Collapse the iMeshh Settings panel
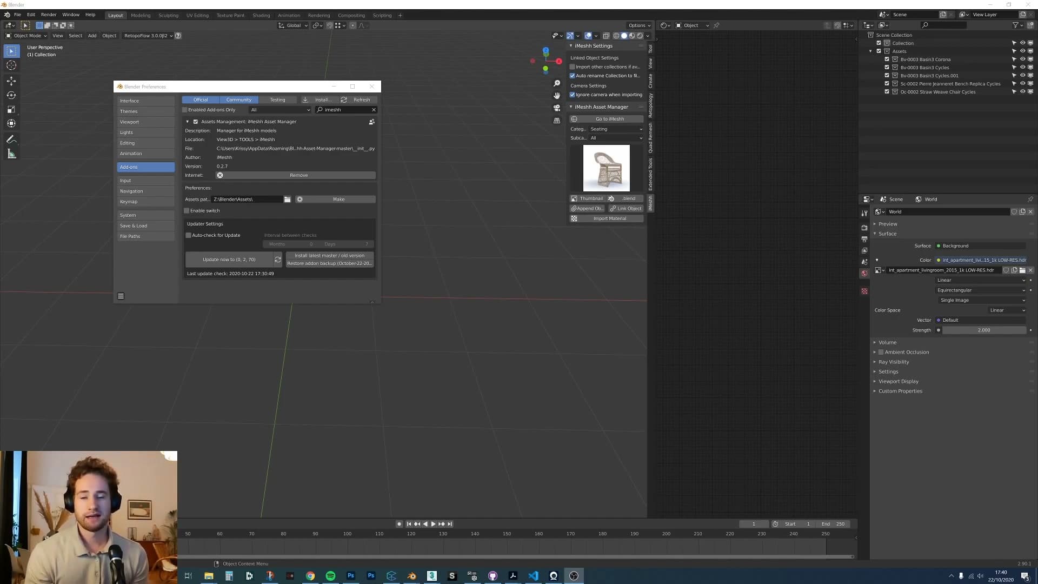This screenshot has width=1038, height=584. [571, 46]
